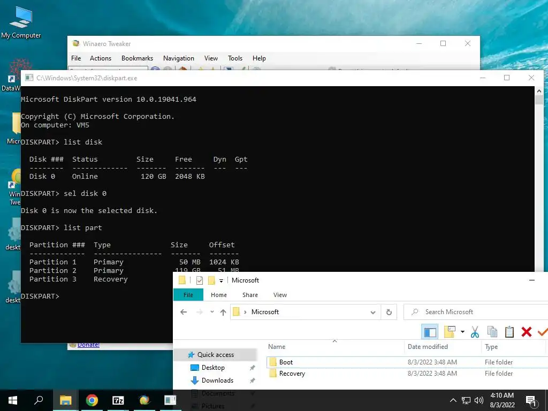Show hidden system tray icons
Image resolution: width=548 pixels, height=411 pixels.
(x=453, y=400)
